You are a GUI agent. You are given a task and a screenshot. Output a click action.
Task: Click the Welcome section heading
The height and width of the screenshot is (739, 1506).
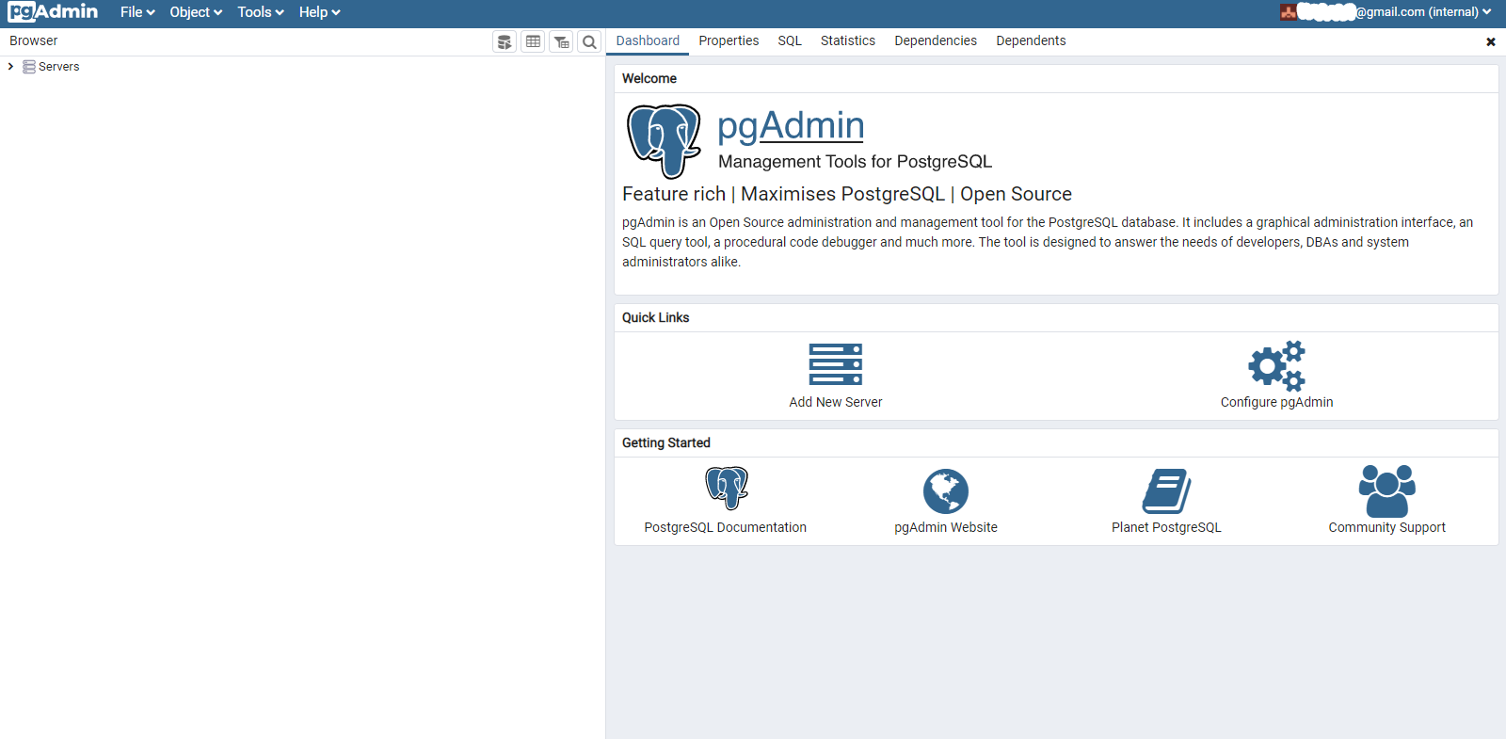649,78
